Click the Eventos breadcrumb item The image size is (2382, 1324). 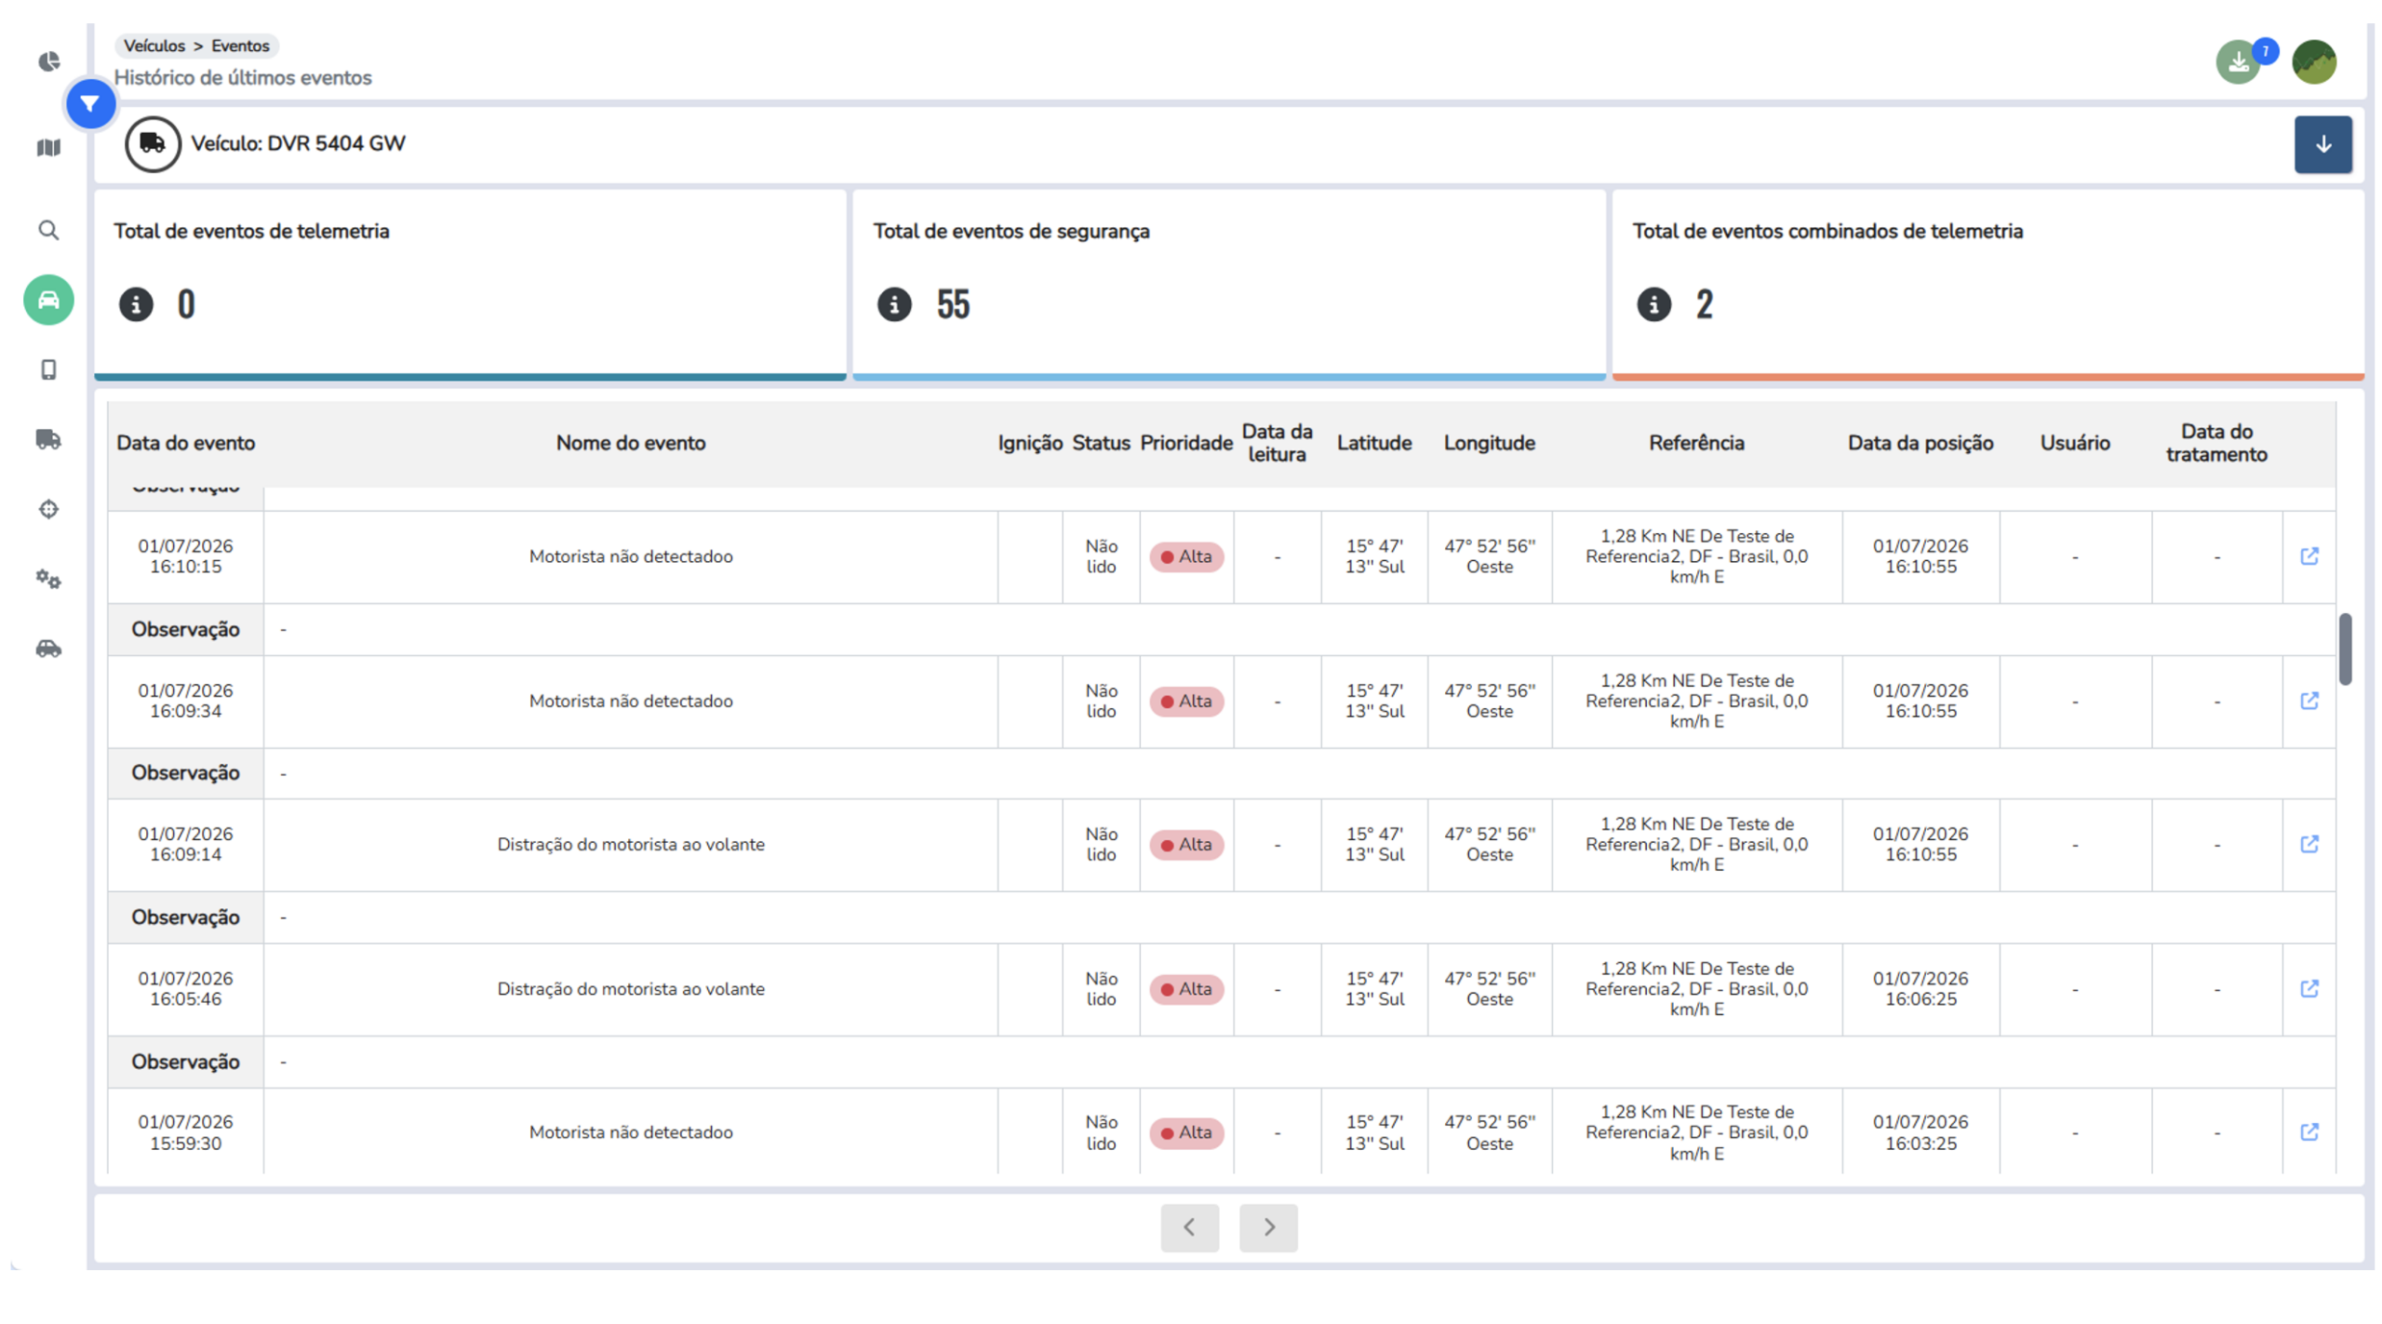pyautogui.click(x=240, y=46)
